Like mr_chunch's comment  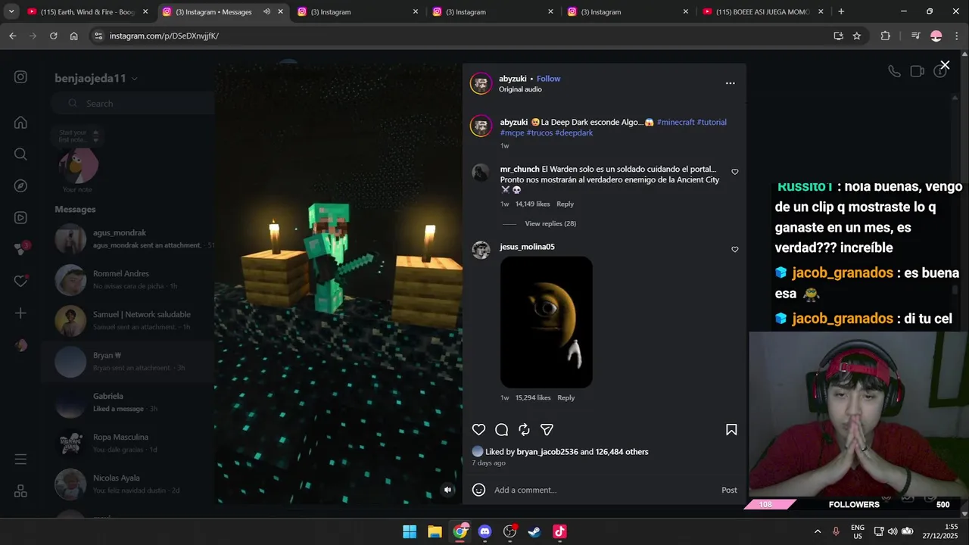[734, 172]
